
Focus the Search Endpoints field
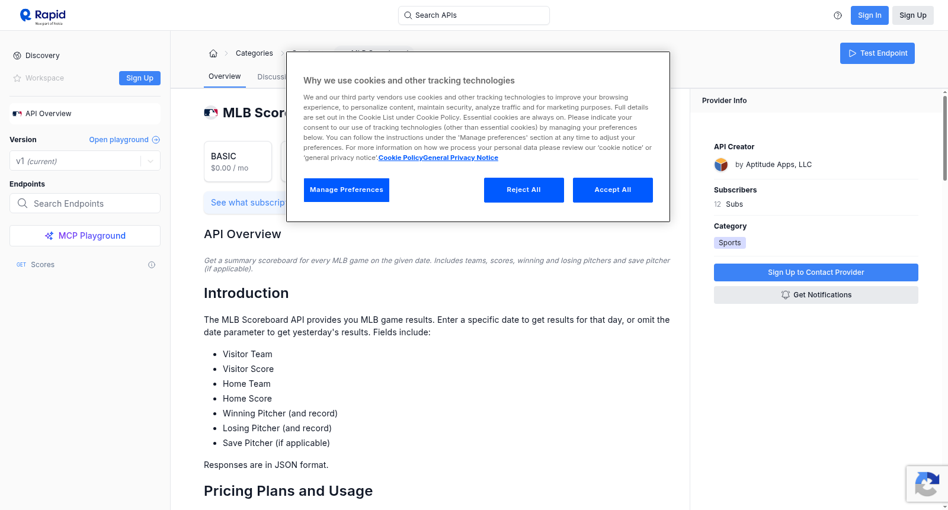[x=85, y=203]
